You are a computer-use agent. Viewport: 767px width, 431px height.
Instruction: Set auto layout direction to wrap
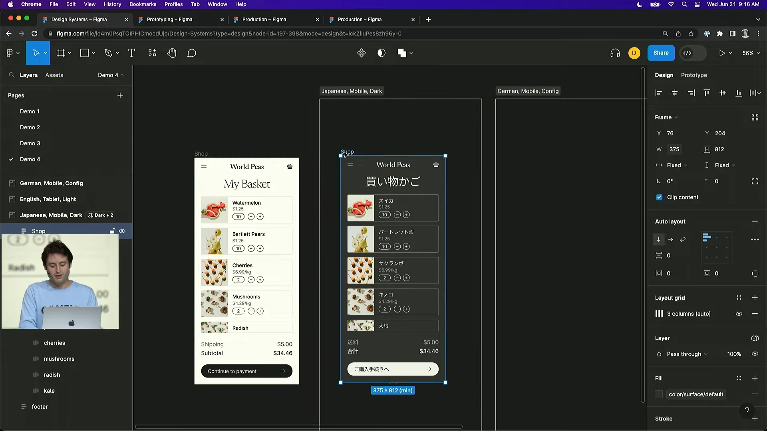[x=683, y=239]
